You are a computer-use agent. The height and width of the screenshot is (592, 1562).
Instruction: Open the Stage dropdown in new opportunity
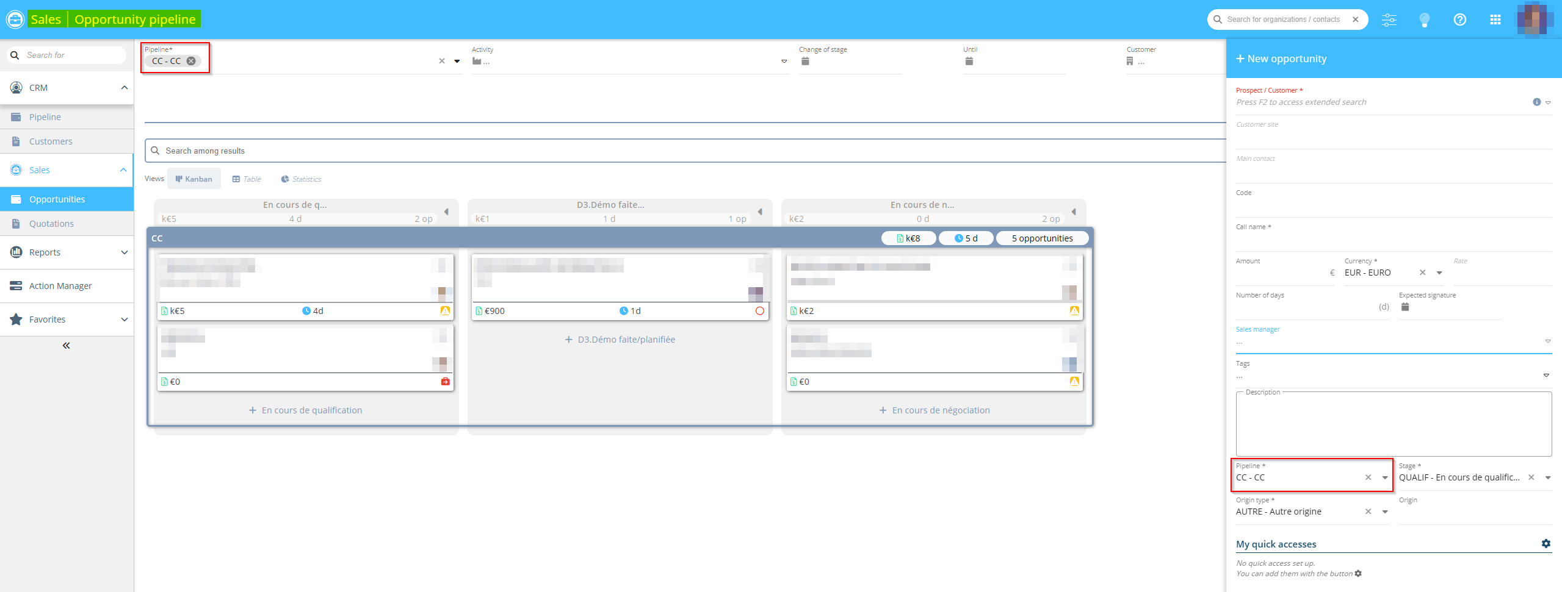pyautogui.click(x=1547, y=477)
